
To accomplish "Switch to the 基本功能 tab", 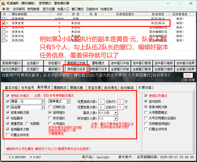I will point(11,88).
